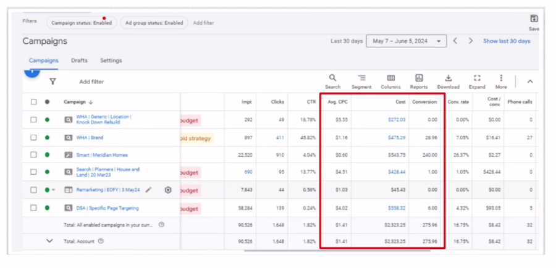Open Remarketing campaign settings gear
The height and width of the screenshot is (268, 556).
[x=168, y=190]
